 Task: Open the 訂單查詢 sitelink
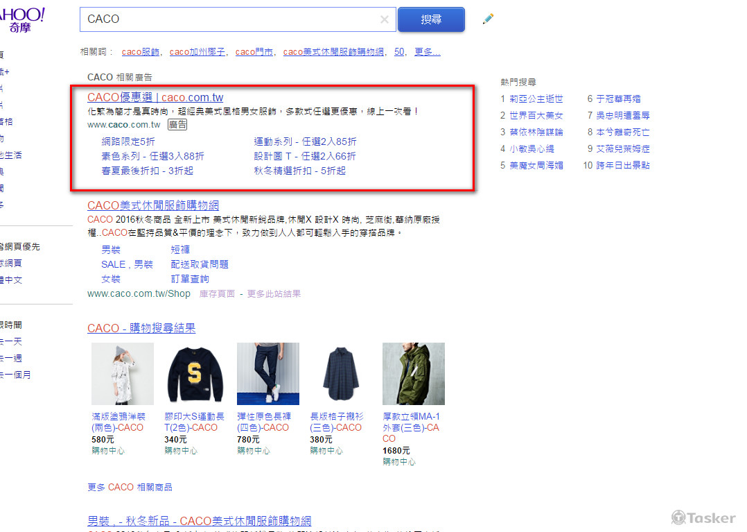click(190, 278)
